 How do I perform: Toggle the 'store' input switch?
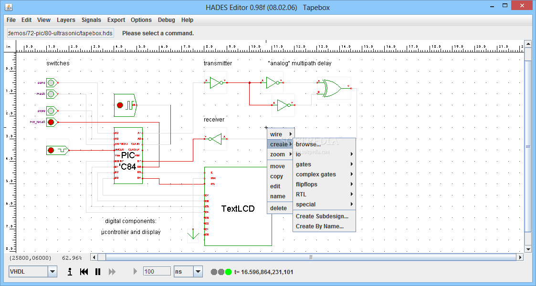(x=52, y=111)
